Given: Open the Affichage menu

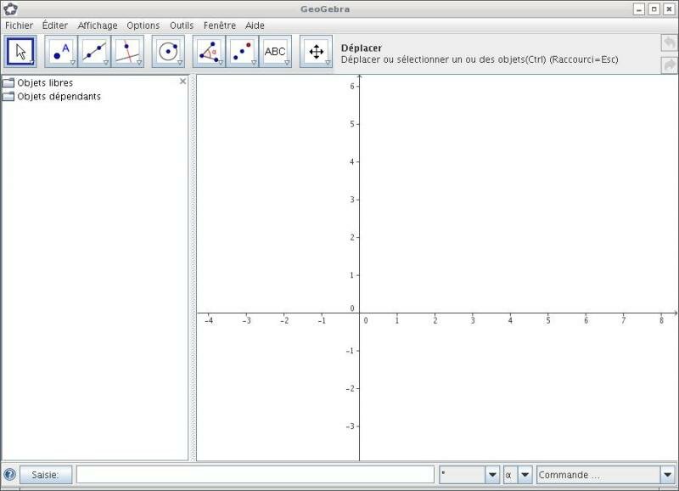Looking at the screenshot, I should click(x=98, y=25).
